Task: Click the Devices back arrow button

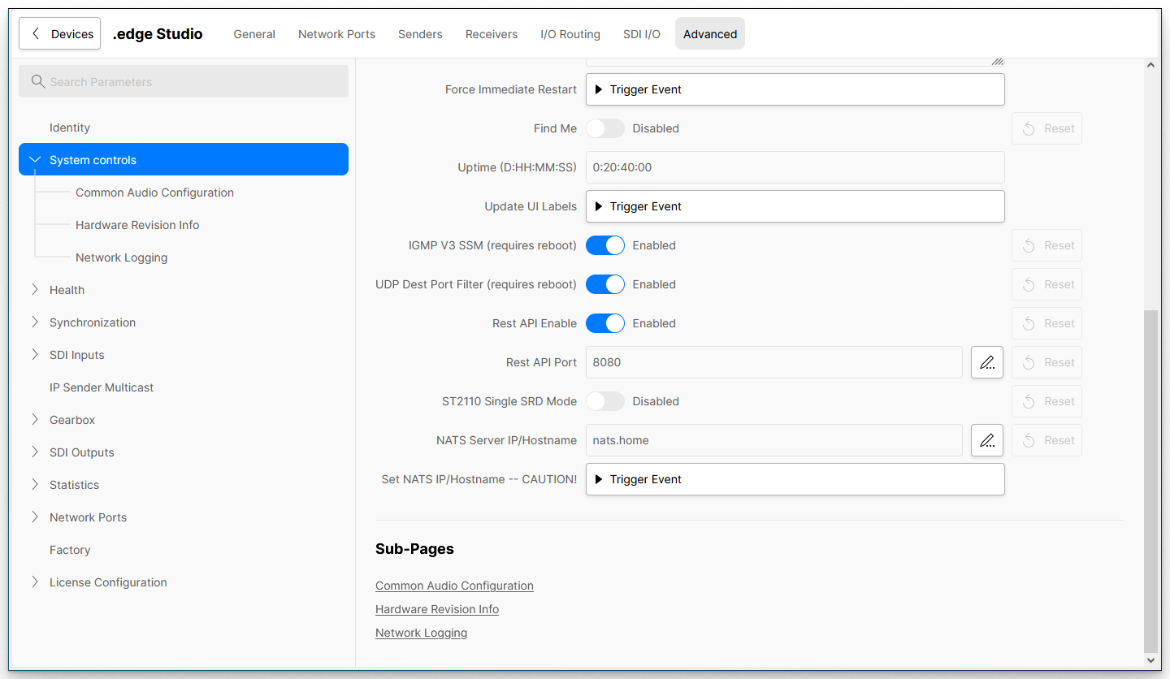Action: [60, 34]
